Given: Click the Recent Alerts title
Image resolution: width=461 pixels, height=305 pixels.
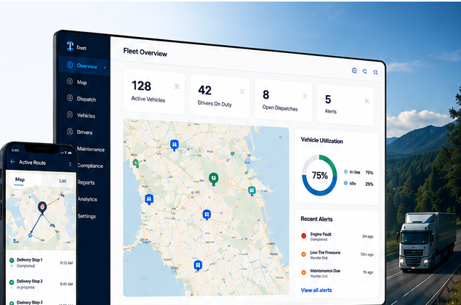Looking at the screenshot, I should 316,219.
